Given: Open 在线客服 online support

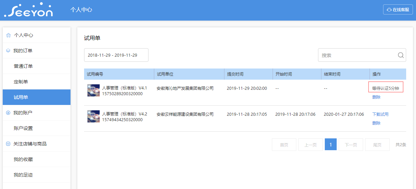Looking at the screenshot, I should point(398,9).
